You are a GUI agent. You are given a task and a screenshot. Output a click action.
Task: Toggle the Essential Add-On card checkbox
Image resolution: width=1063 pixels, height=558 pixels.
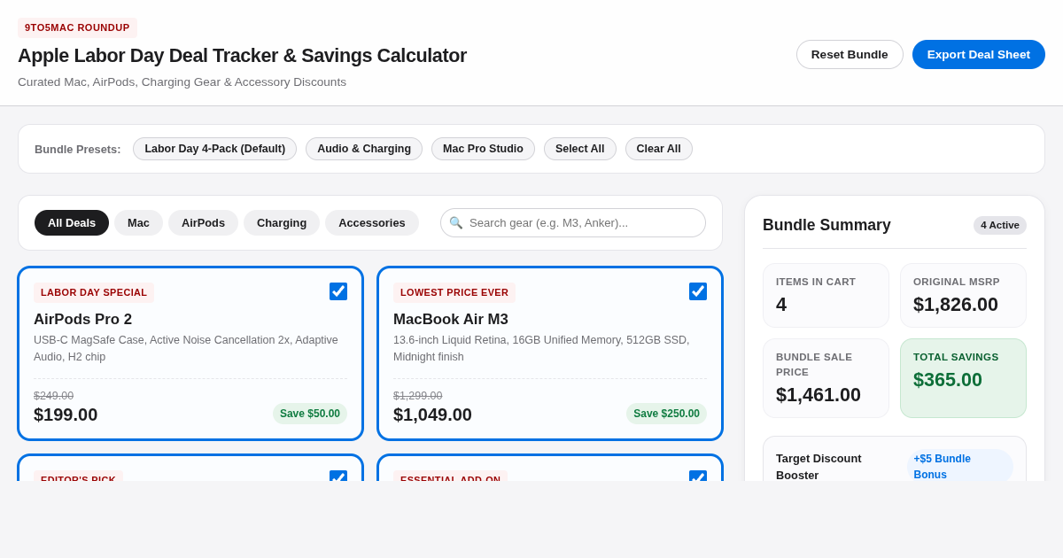pyautogui.click(x=698, y=477)
